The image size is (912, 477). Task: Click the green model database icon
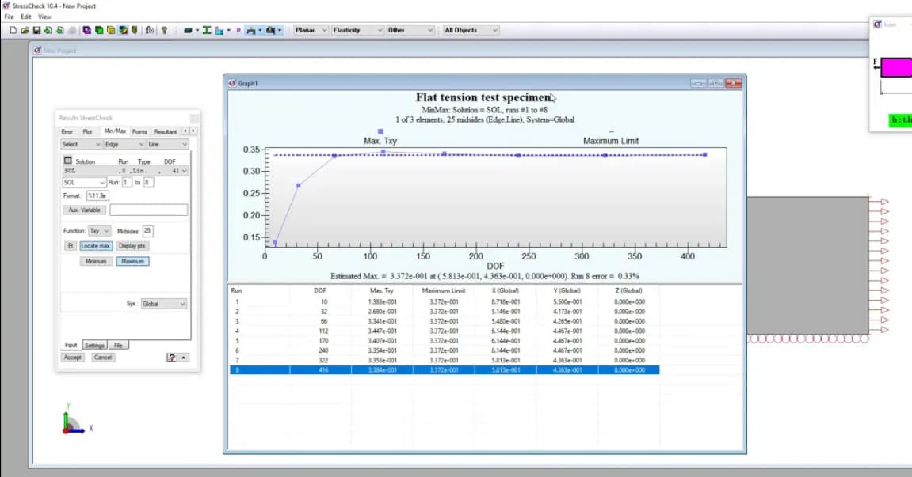[x=97, y=30]
